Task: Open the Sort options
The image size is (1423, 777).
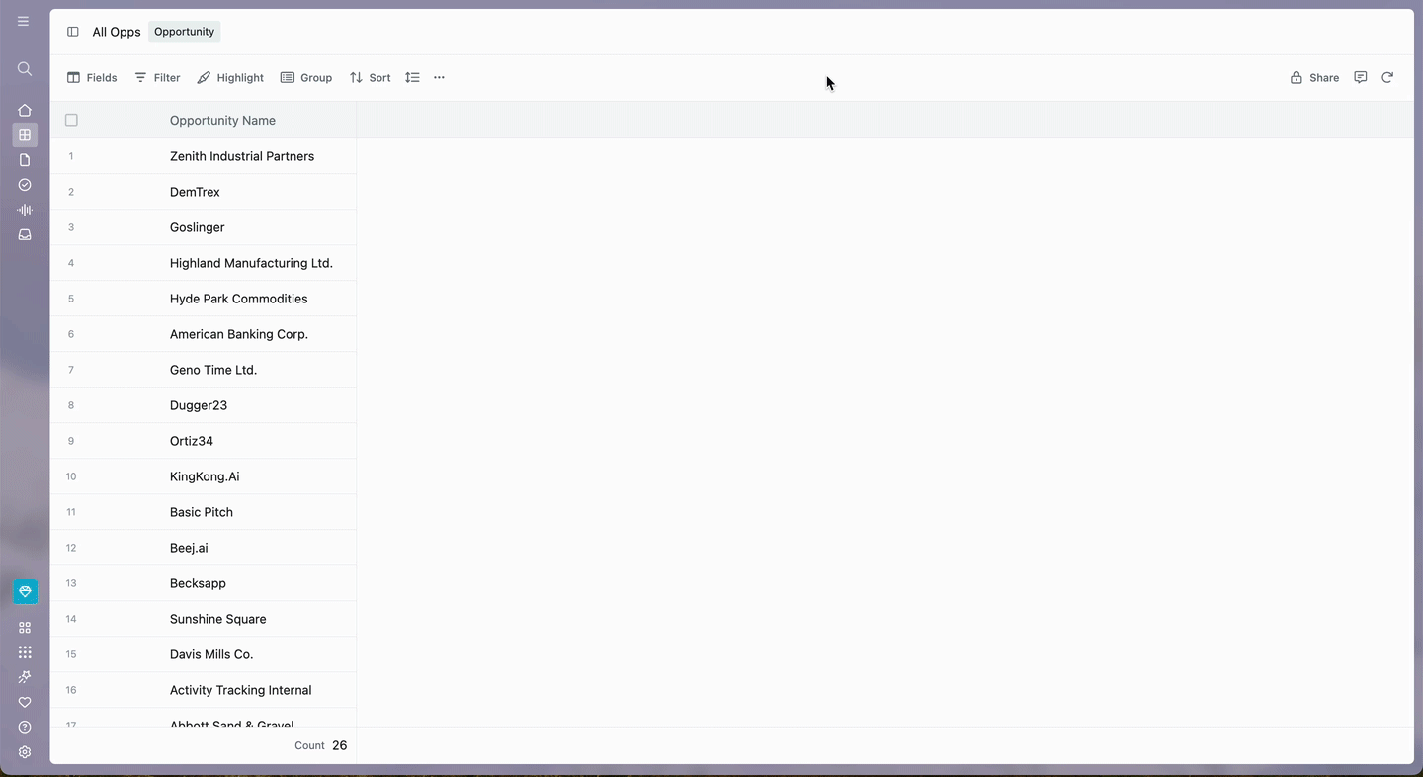Action: tap(370, 77)
